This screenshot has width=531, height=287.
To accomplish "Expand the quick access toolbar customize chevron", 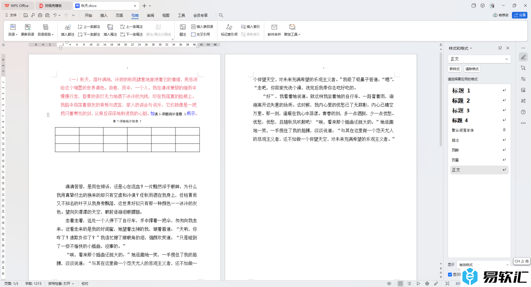I will tap(73, 15).
